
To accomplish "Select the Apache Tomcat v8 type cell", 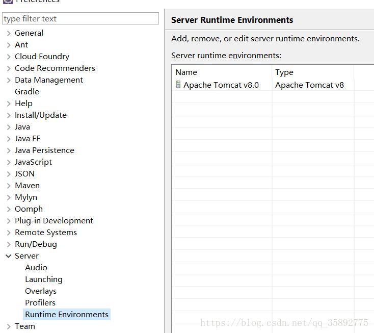I will click(x=309, y=85).
